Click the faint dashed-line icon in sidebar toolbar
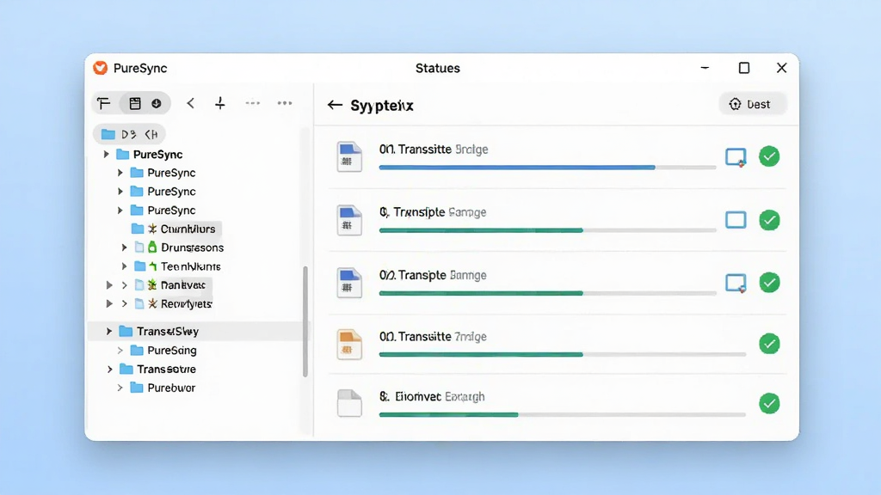Screen dimensions: 881x495 [x=253, y=103]
